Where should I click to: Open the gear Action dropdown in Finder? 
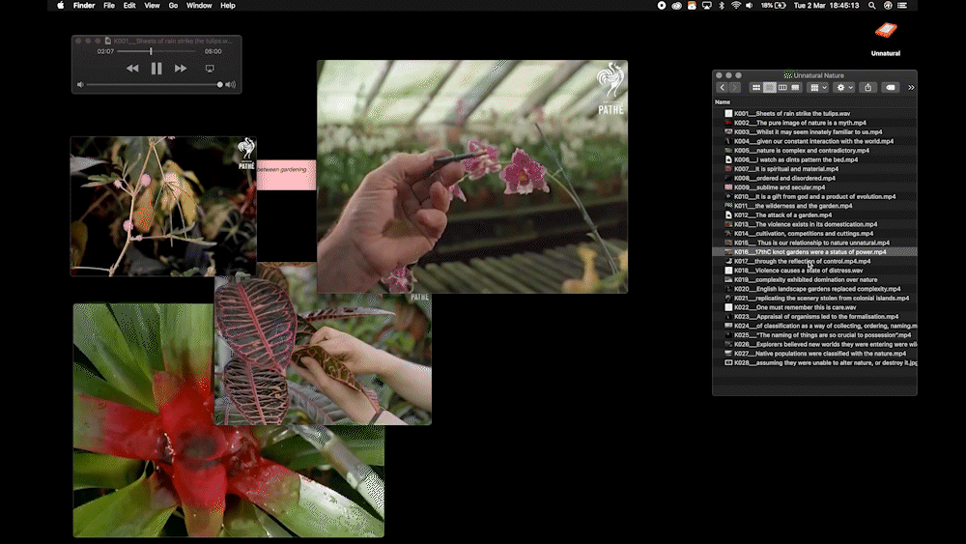pos(844,88)
